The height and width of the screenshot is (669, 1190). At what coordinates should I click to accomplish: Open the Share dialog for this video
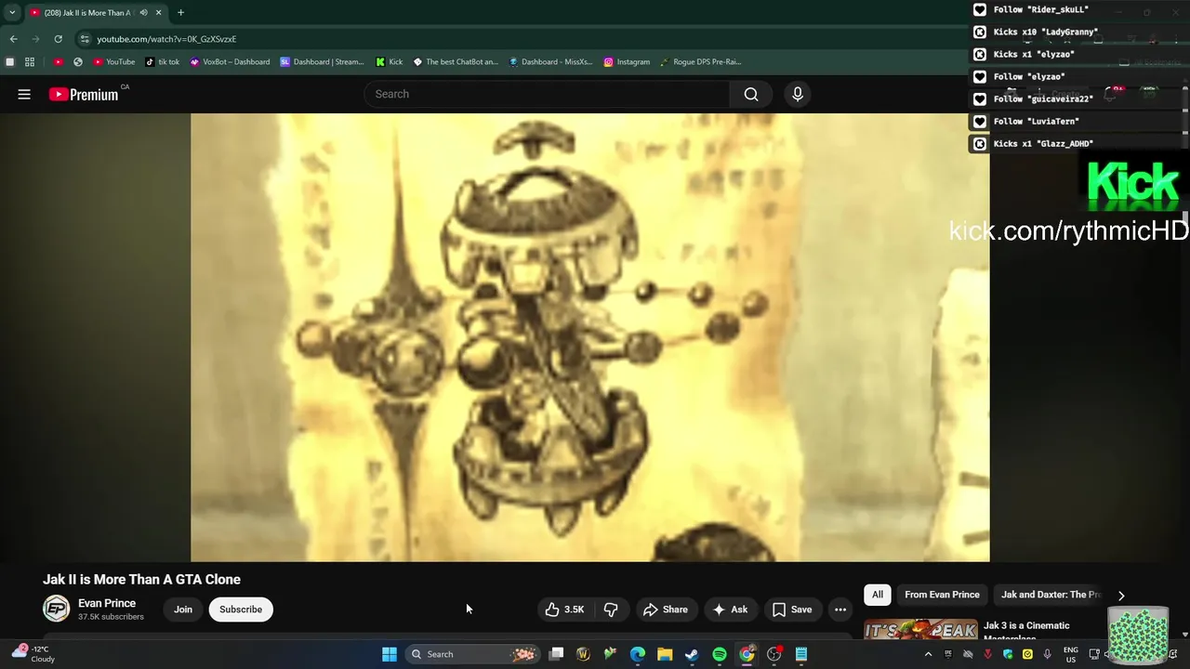tap(666, 610)
